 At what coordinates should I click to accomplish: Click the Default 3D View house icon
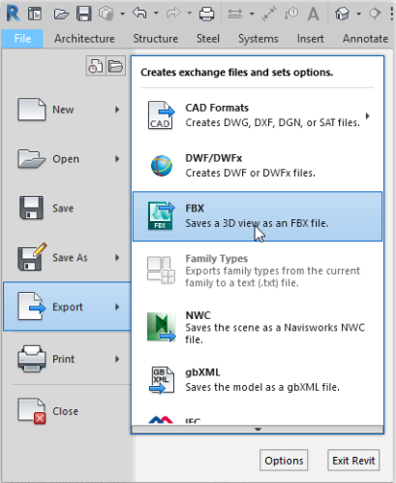click(342, 14)
